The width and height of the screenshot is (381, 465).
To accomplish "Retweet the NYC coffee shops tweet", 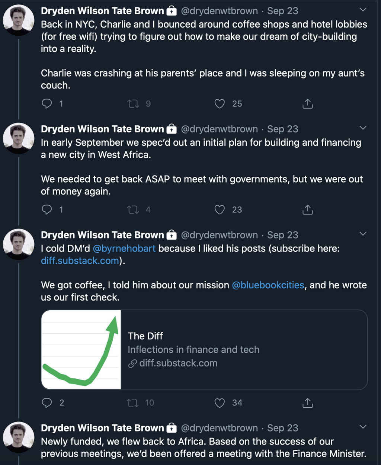I will pos(133,103).
